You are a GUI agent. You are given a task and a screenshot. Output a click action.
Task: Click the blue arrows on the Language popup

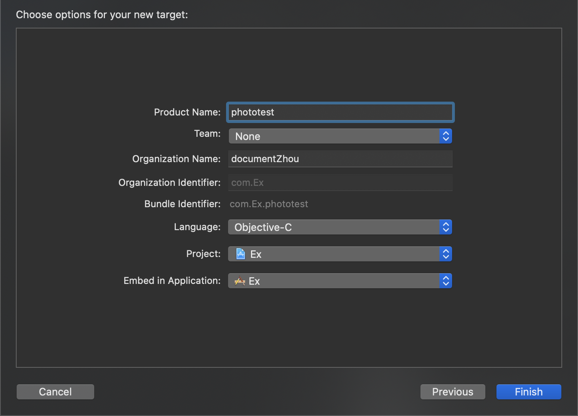click(x=446, y=227)
